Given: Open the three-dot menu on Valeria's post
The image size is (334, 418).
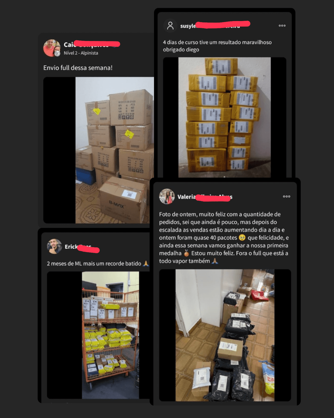Looking at the screenshot, I should [x=287, y=196].
